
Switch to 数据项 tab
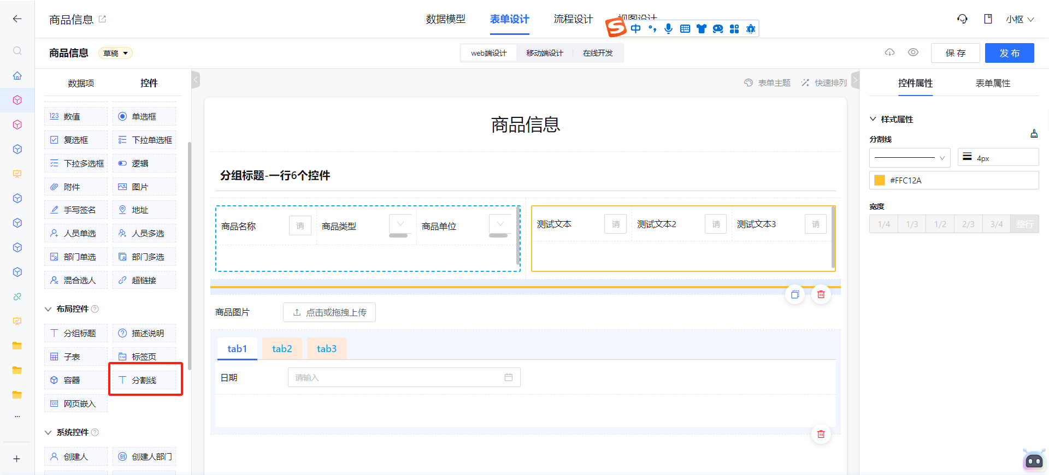[81, 83]
